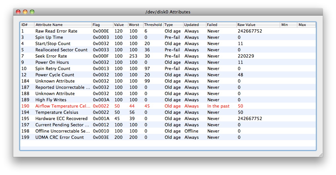
Task: Sort table by Value column header
Action: (120, 25)
